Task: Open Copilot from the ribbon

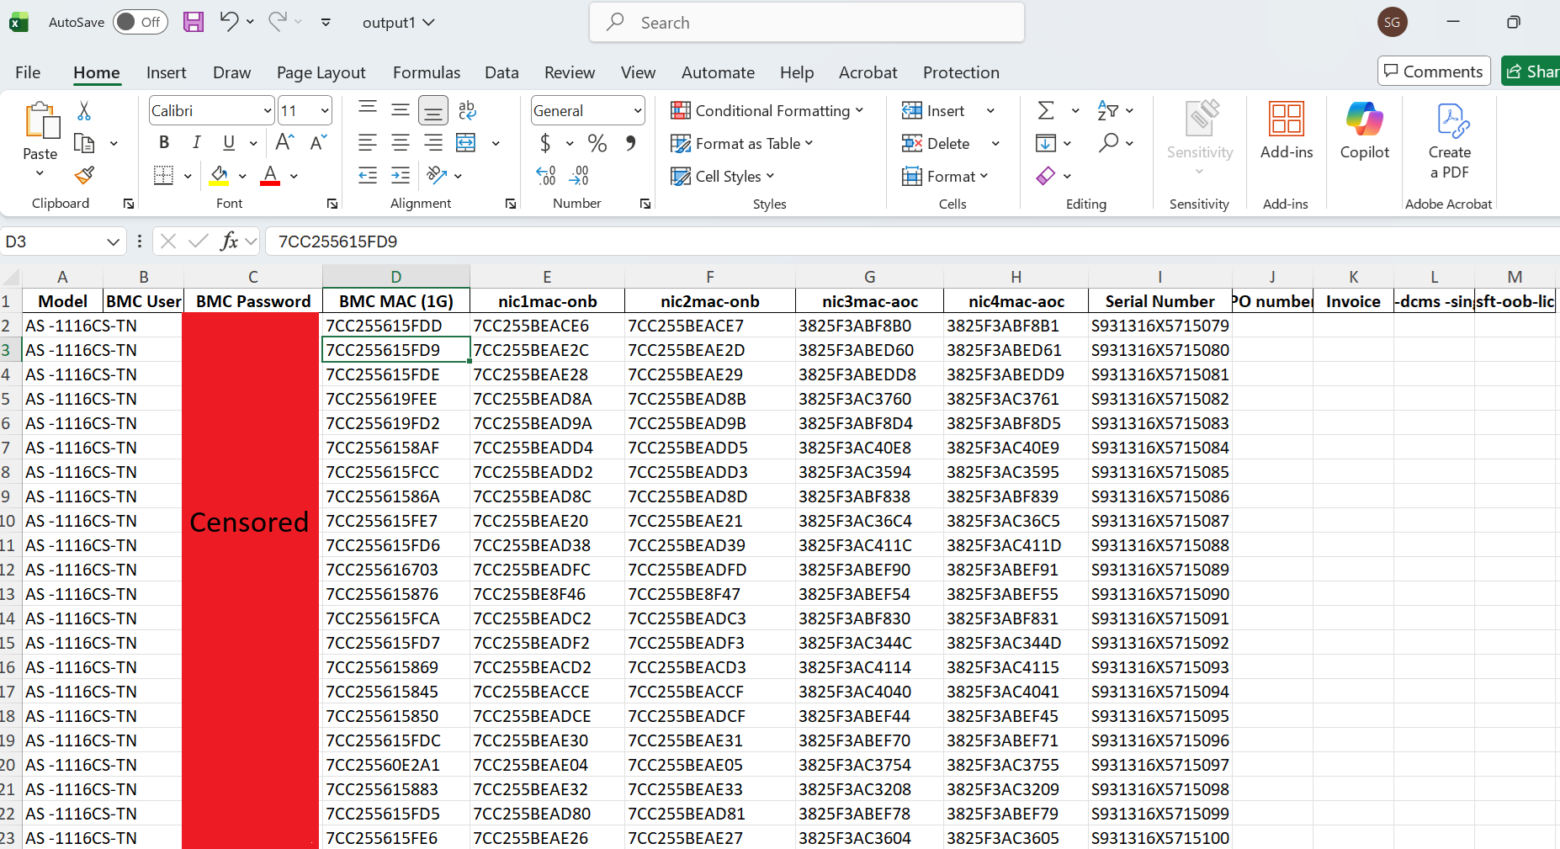Action: click(1364, 130)
